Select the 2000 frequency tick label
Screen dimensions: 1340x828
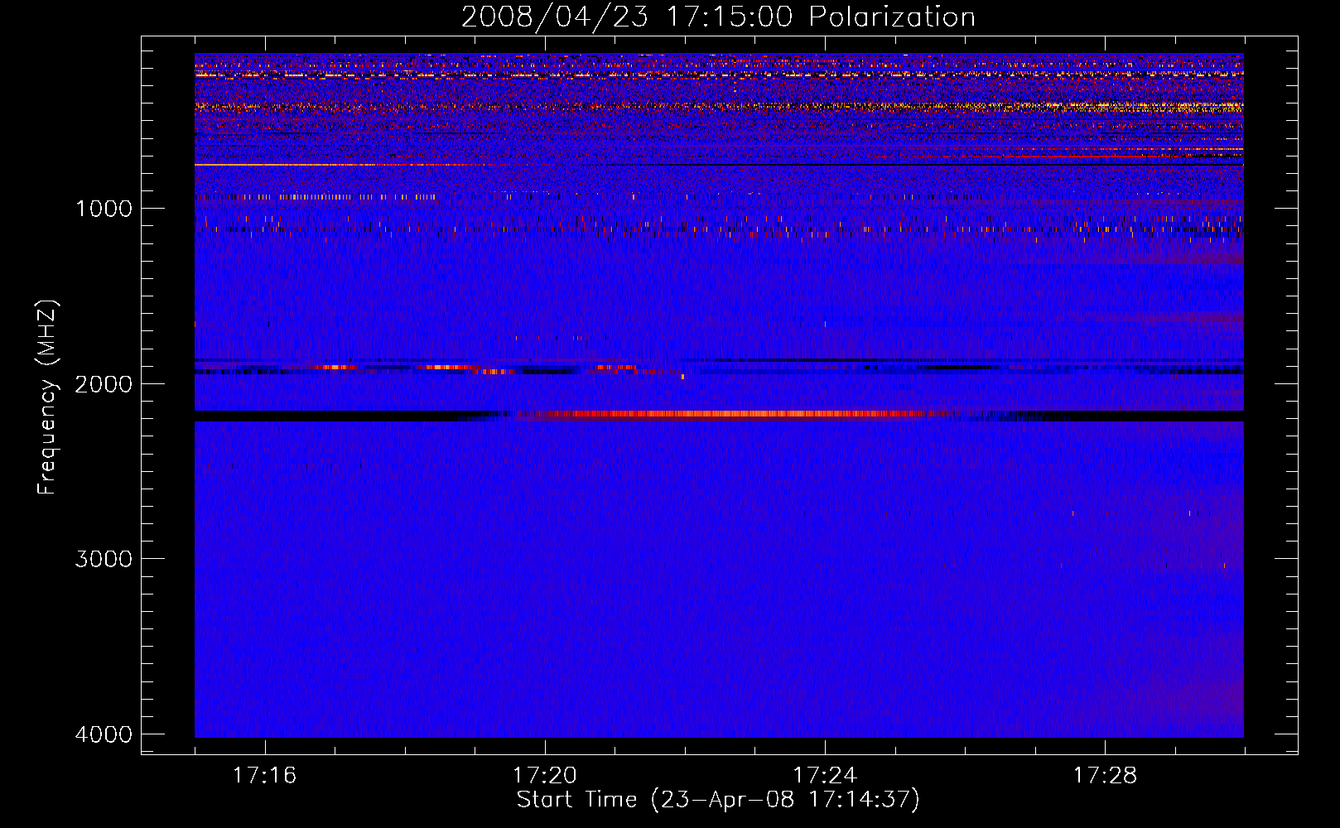[104, 383]
